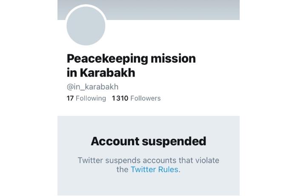Click the 'Peacekeeping mission' name line

point(131,58)
